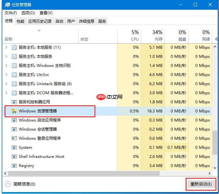The height and width of the screenshot is (194, 219).
Task: Click icon of Windows 登录应用程序
Action: pos(14,138)
